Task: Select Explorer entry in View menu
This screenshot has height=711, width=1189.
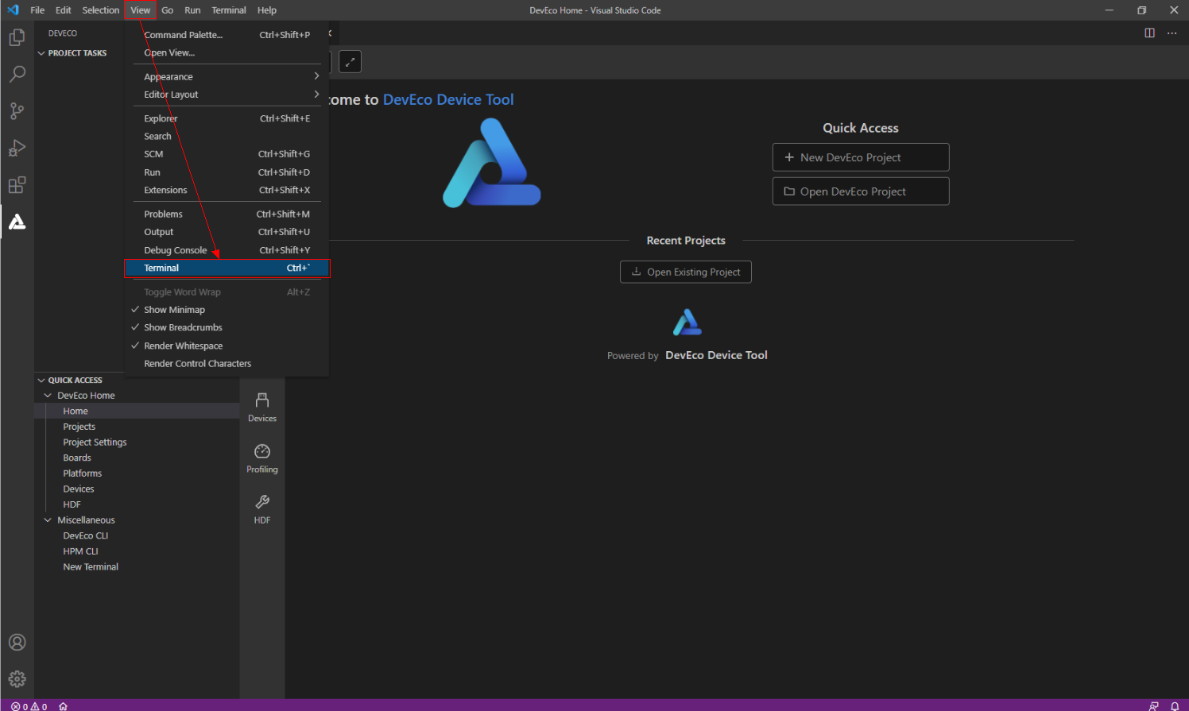Action: tap(227, 118)
